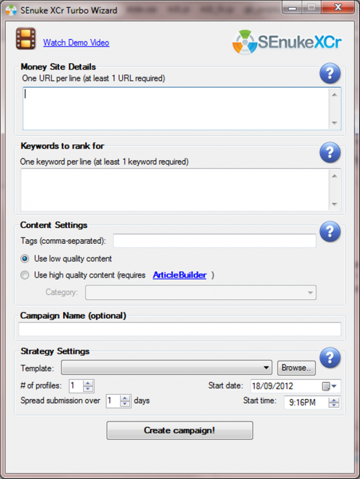The width and height of the screenshot is (360, 479).
Task: Open help for Keywords to rank for
Action: 330,152
